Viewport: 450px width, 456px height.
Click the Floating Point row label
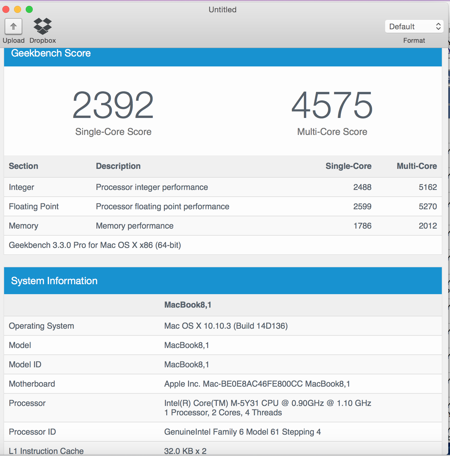click(34, 207)
